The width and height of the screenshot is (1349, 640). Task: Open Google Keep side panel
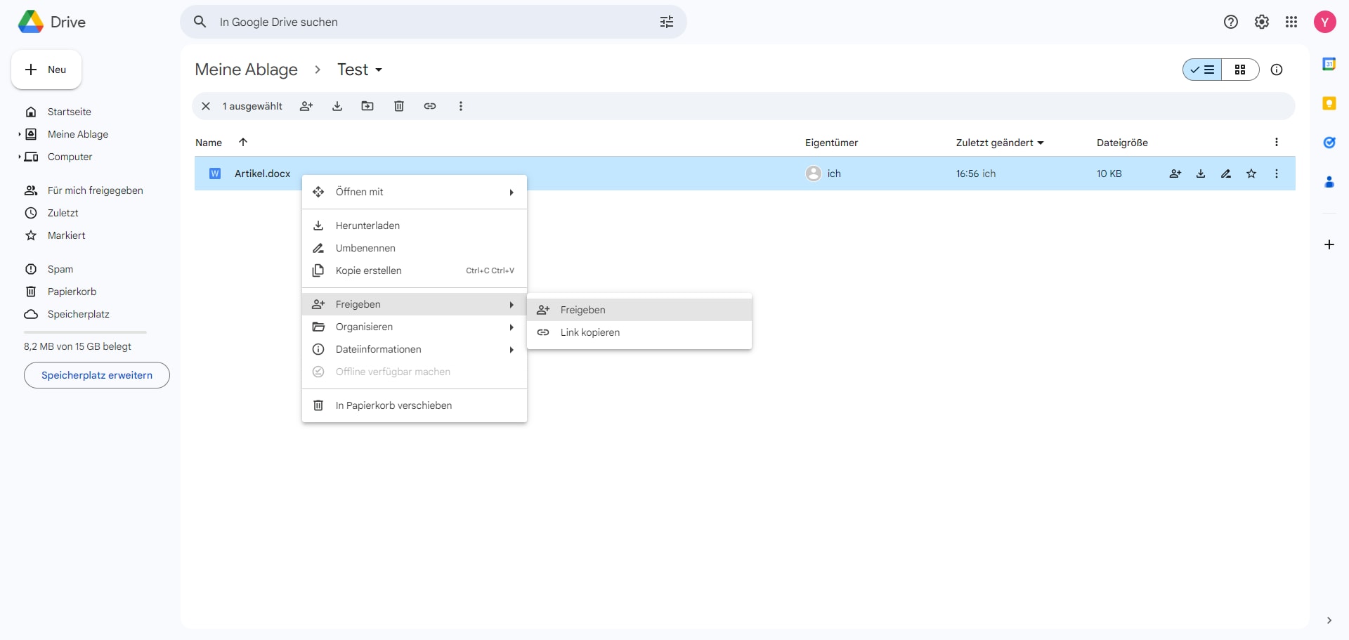tap(1329, 103)
